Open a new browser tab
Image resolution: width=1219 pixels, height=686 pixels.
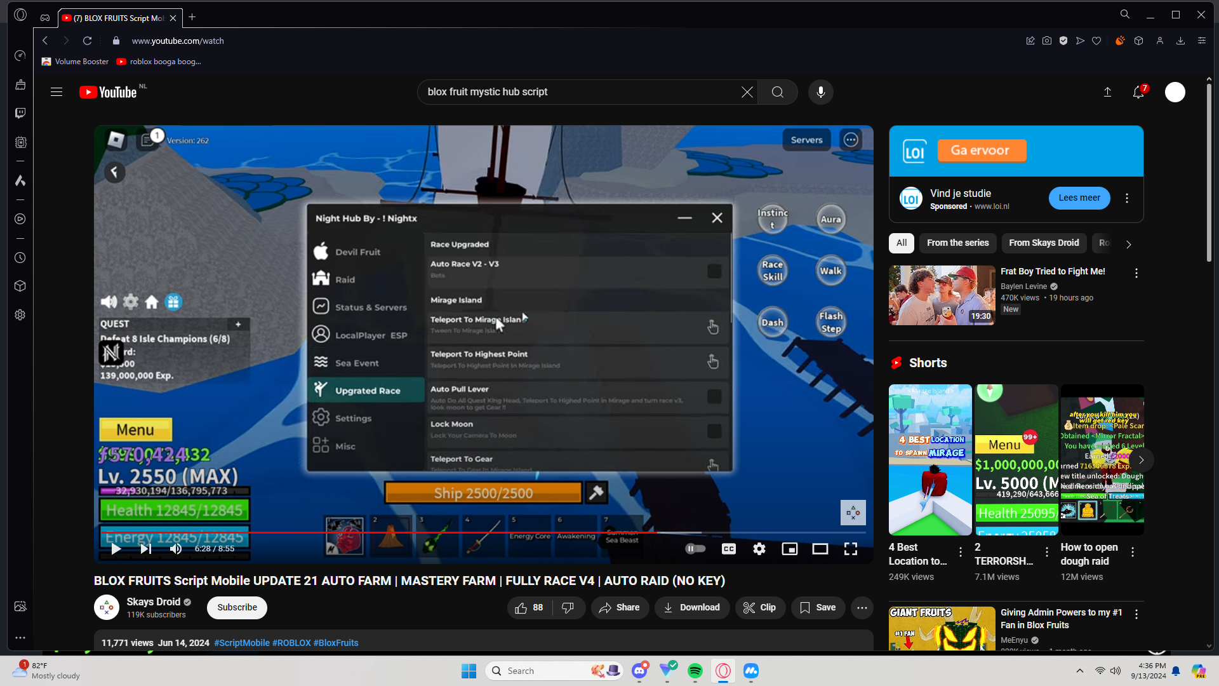coord(192,17)
